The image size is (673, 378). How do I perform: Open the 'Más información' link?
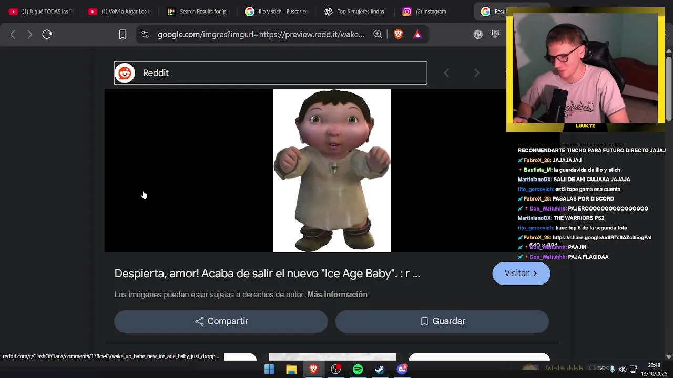(337, 295)
